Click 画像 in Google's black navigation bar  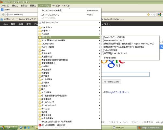point(21,24)
